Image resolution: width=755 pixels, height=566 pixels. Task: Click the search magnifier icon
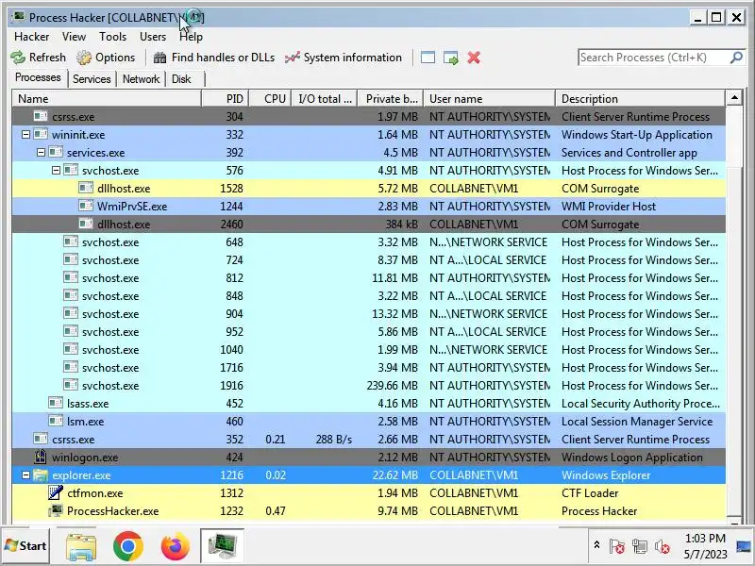(736, 58)
